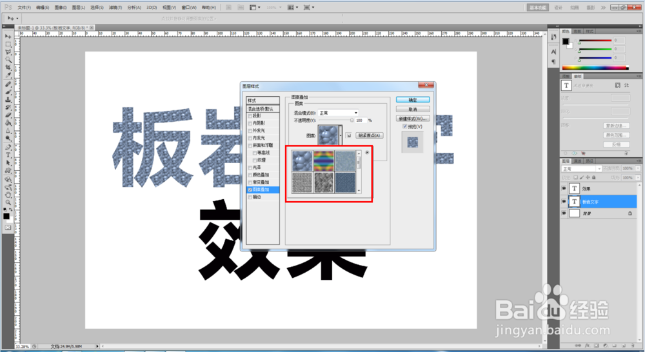Expand the workspace switcher chevron
The width and height of the screenshot is (645, 352).
click(x=603, y=7)
